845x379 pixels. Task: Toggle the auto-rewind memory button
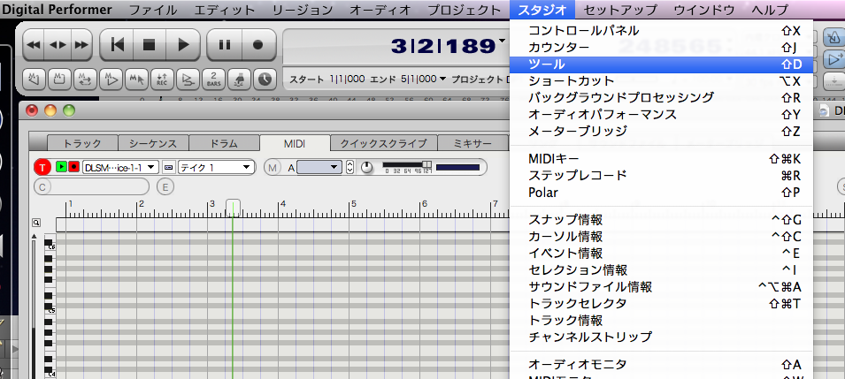(x=34, y=80)
